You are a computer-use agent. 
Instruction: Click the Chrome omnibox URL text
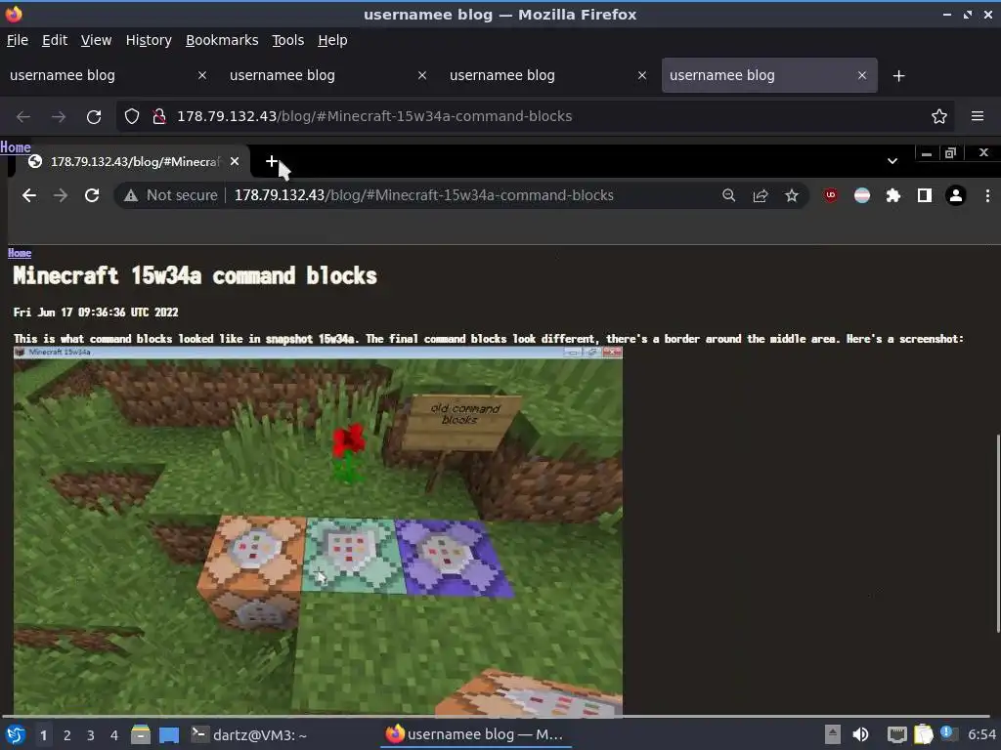(424, 195)
